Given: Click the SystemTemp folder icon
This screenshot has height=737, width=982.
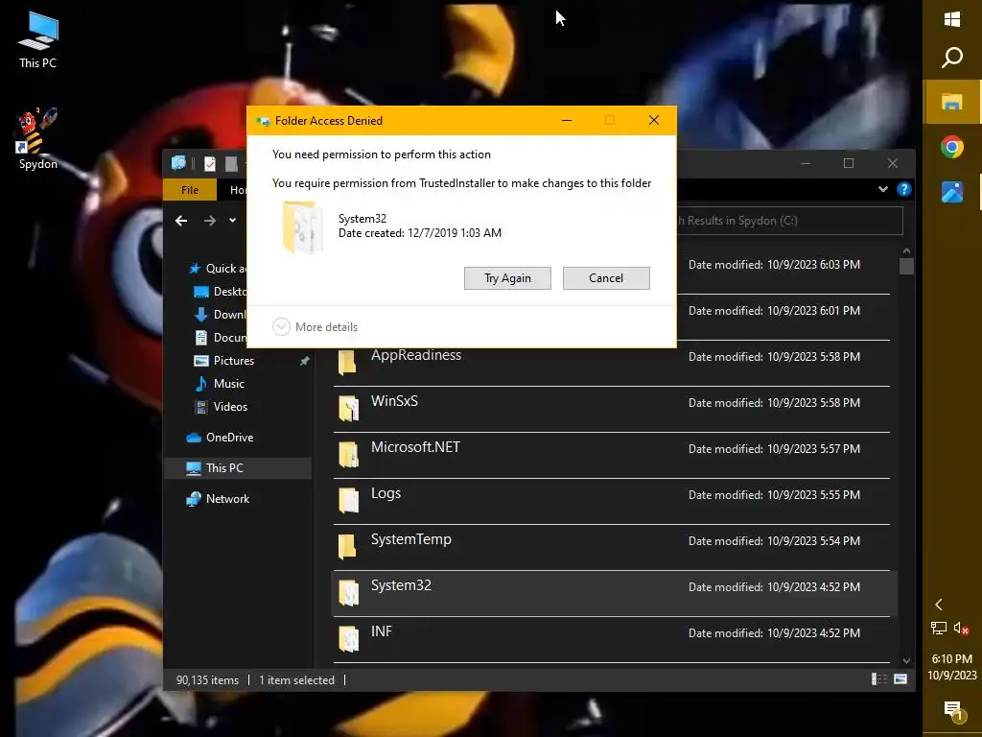Looking at the screenshot, I should 347,546.
